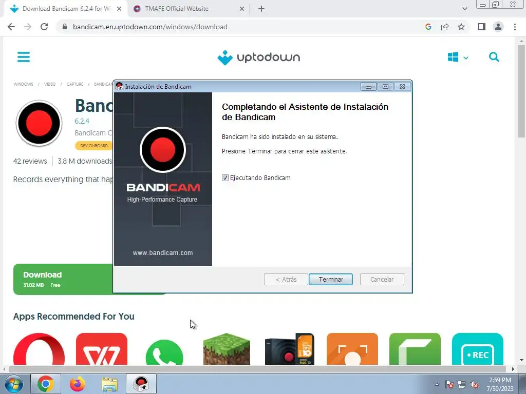526x394 pixels.
Task: Click the Action Center flag tray icon
Action: pos(449,385)
